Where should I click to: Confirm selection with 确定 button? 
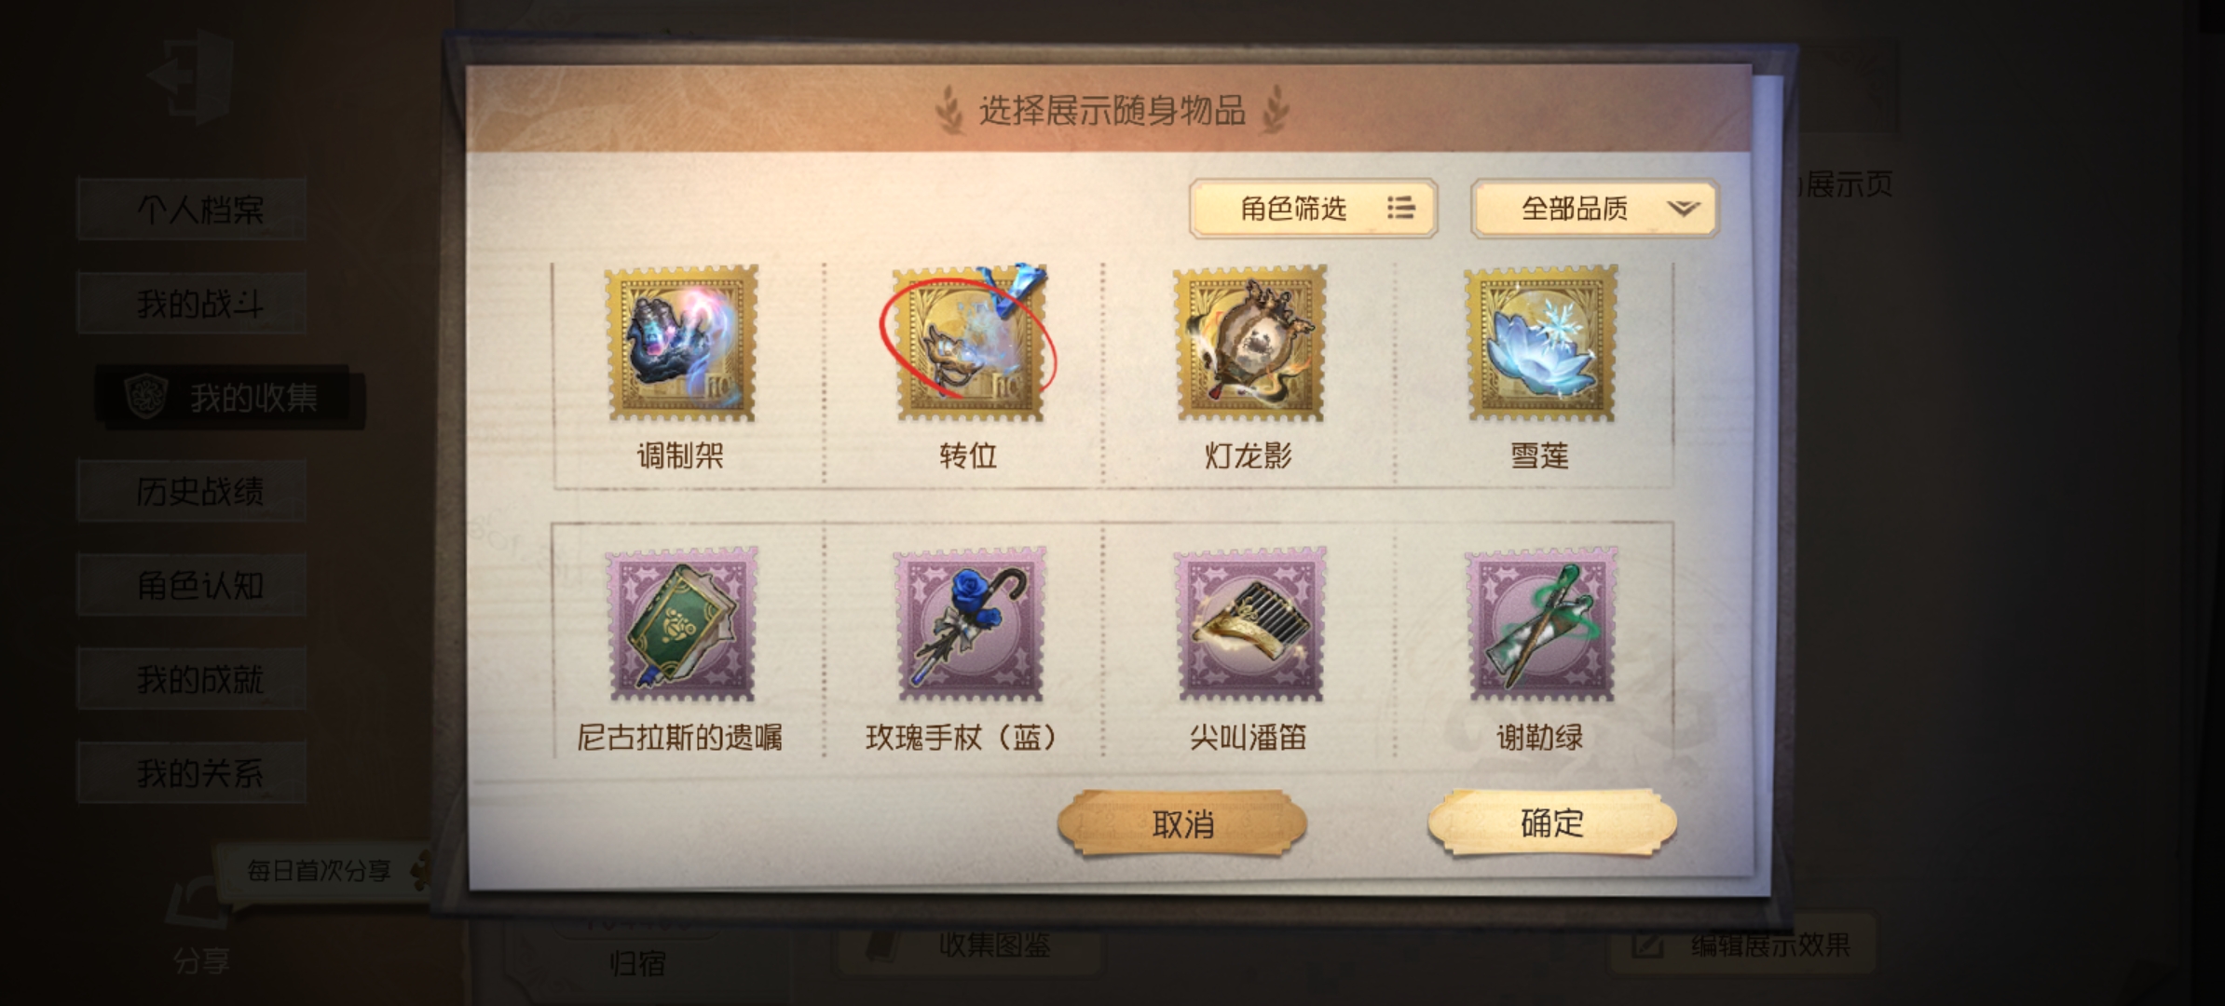pyautogui.click(x=1552, y=822)
